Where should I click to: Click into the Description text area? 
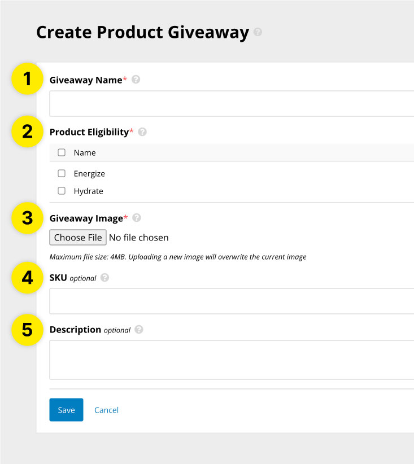point(232,360)
